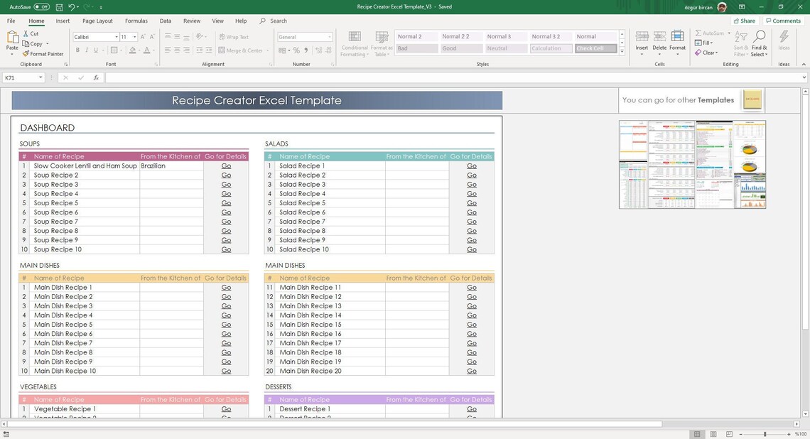
Task: Expand the formula bar chevron
Action: click(804, 78)
